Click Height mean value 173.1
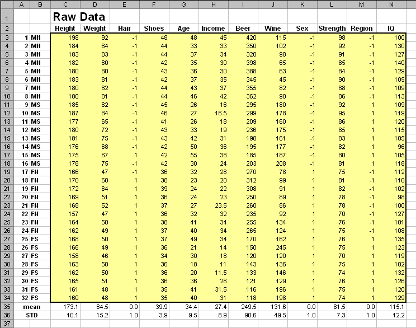Image resolution: width=416 pixels, height=328 pixels. (x=65, y=307)
